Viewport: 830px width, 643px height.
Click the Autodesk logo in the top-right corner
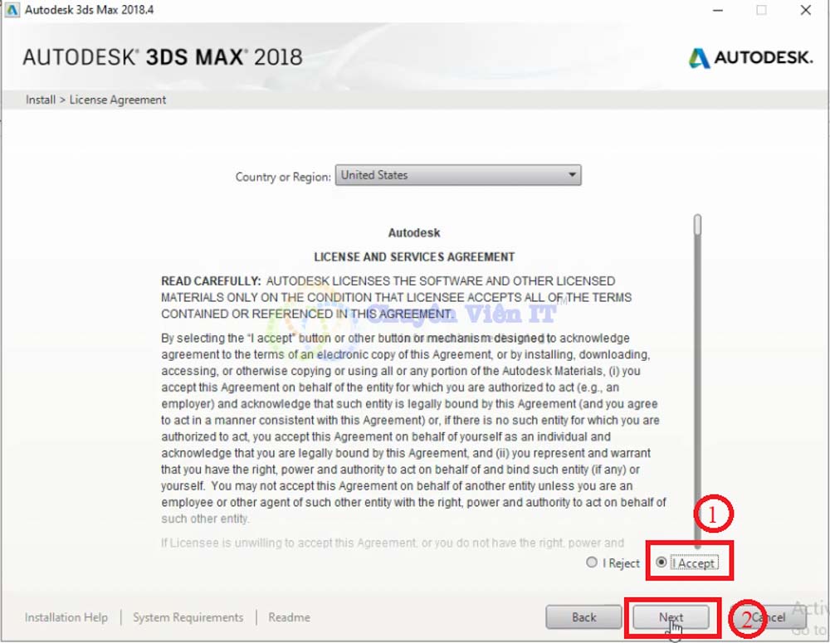[x=749, y=58]
